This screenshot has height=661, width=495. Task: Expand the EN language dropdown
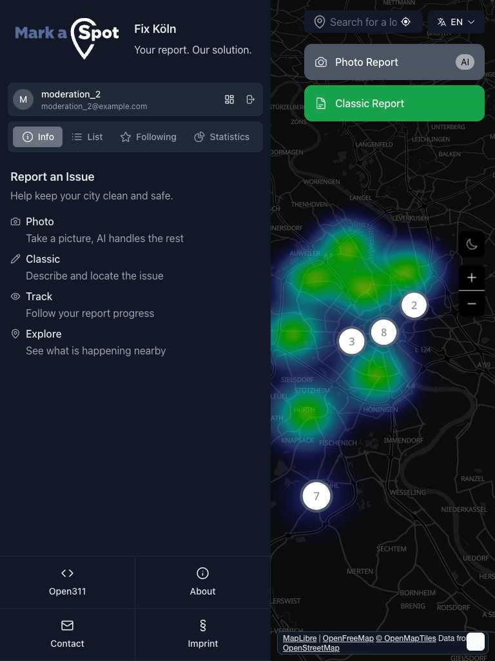pos(456,22)
